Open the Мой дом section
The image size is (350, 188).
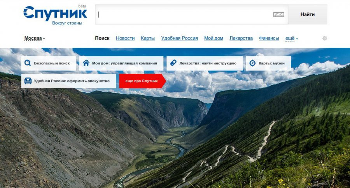tap(213, 38)
